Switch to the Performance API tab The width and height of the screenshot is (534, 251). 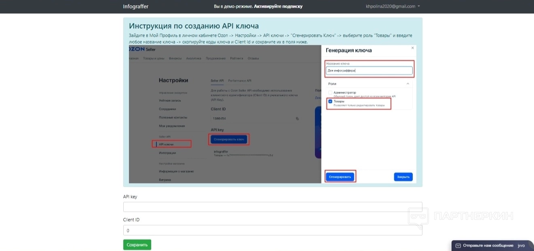(x=240, y=81)
